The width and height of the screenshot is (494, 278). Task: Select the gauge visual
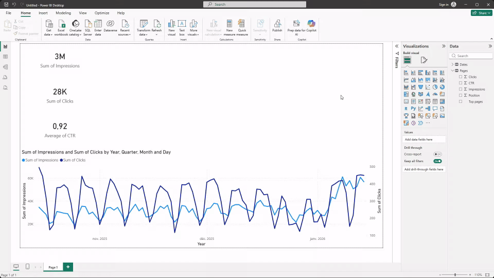[x=435, y=94]
